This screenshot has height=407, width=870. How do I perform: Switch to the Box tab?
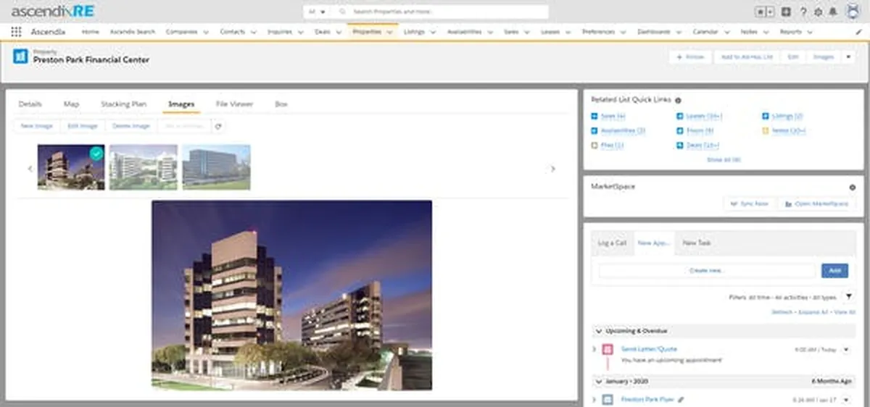(281, 104)
